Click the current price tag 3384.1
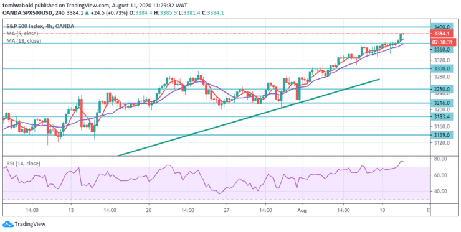 pyautogui.click(x=442, y=33)
